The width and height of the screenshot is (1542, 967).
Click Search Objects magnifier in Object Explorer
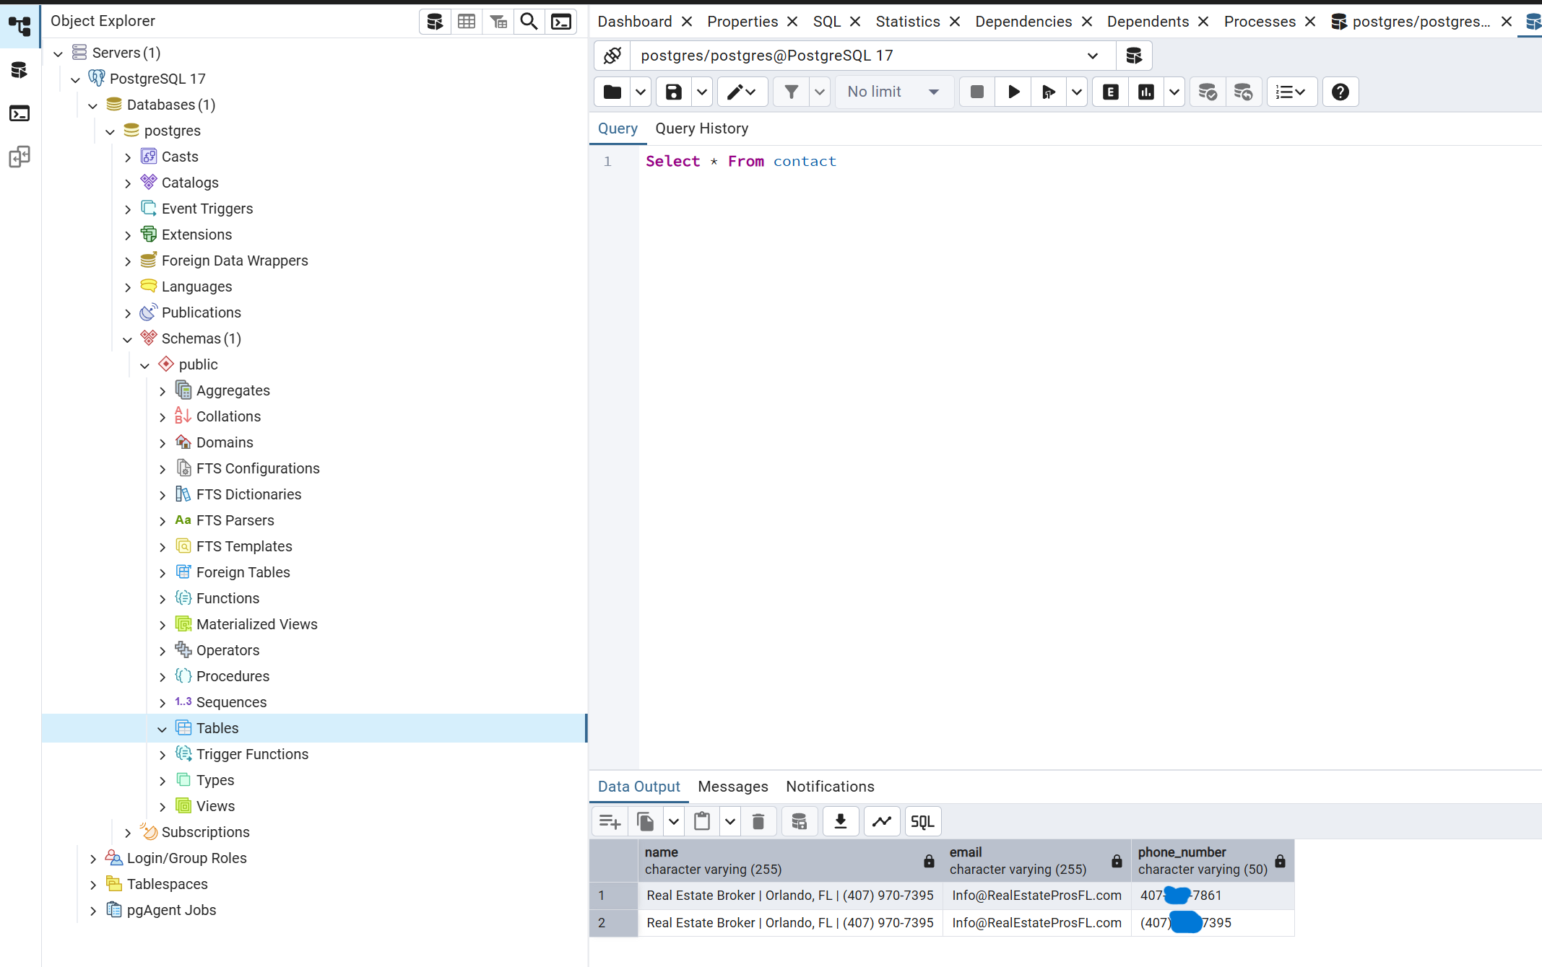(x=529, y=22)
